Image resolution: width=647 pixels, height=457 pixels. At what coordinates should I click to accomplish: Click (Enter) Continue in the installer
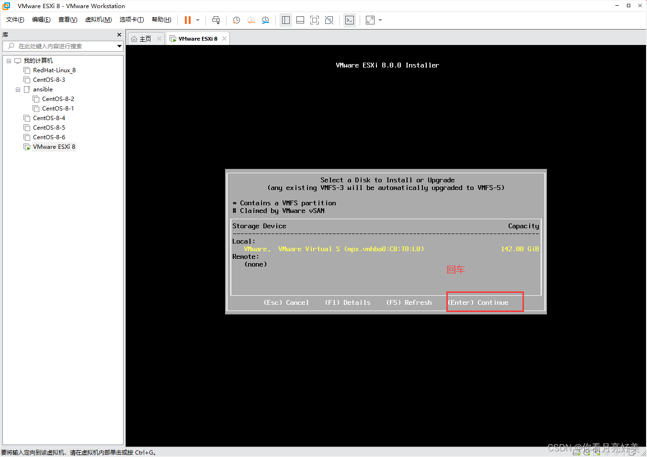[x=478, y=302]
